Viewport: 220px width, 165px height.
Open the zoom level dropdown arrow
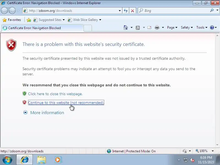(x=213, y=151)
